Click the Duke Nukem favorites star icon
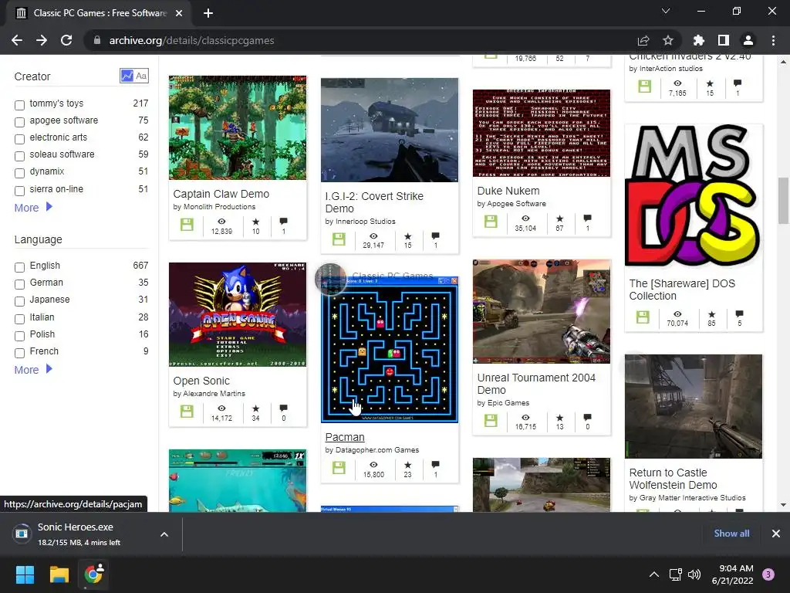The height and width of the screenshot is (593, 790). pos(559,219)
